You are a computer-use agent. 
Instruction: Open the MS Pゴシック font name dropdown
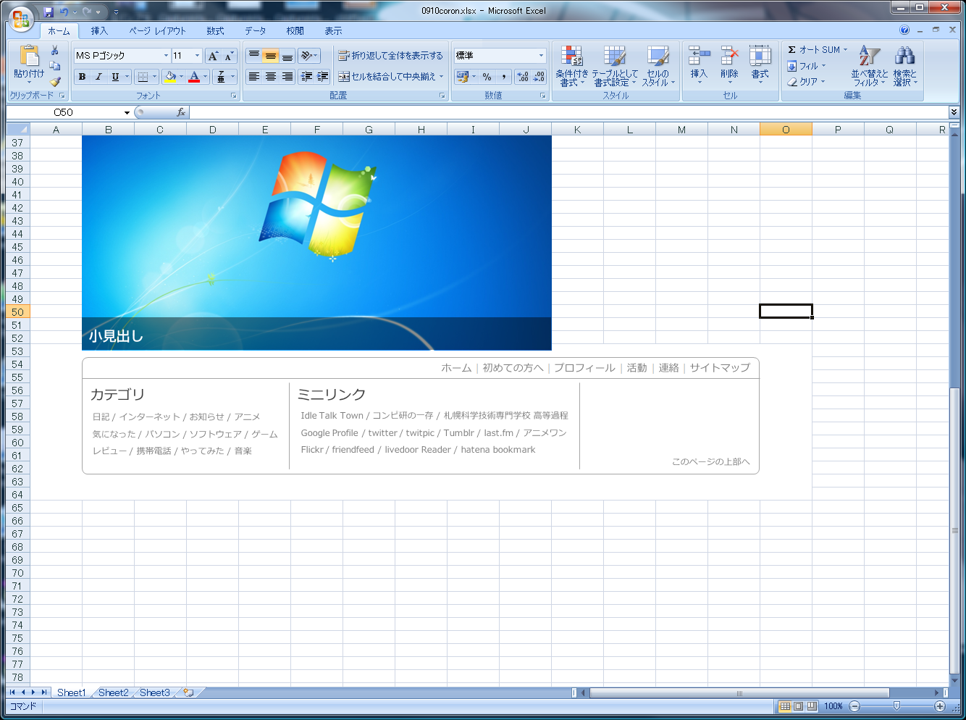click(x=166, y=56)
